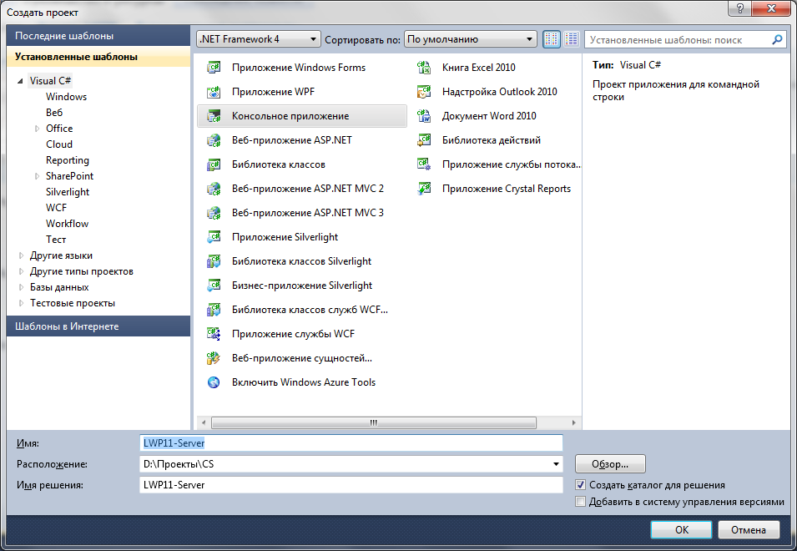This screenshot has width=797, height=551.
Task: Select the Книга Excel 2010 icon
Action: (424, 67)
